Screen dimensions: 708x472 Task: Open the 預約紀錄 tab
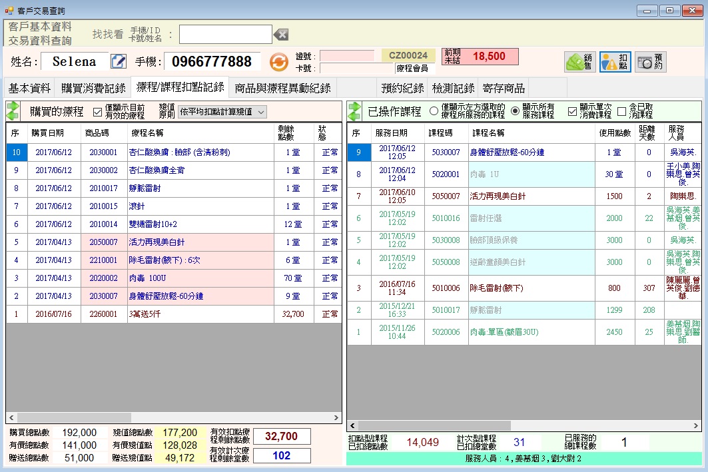(x=402, y=88)
